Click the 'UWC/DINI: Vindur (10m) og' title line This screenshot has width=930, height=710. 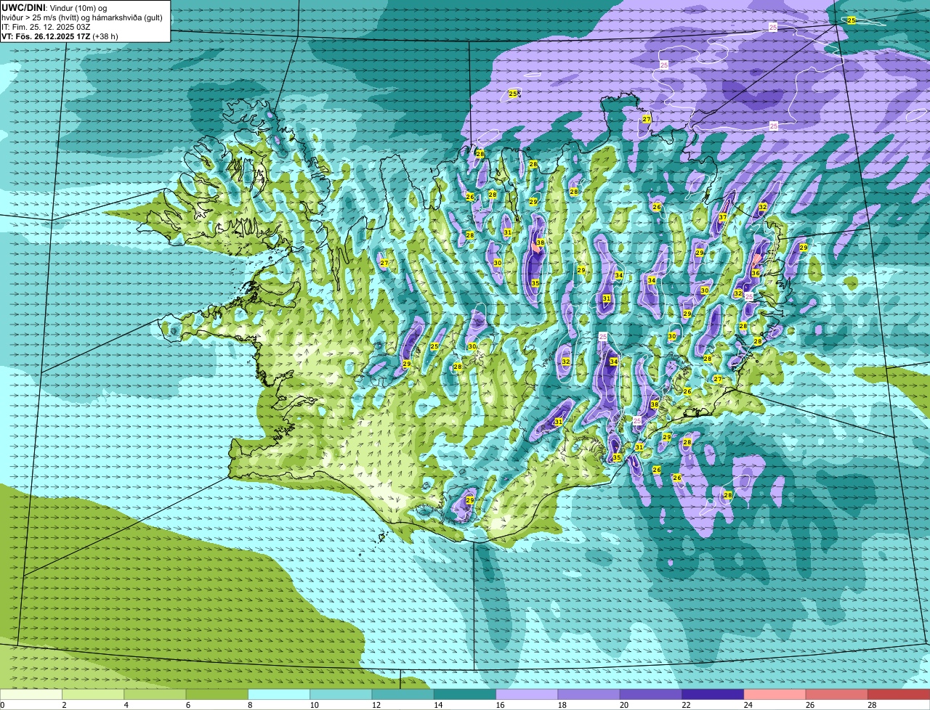[x=54, y=7]
